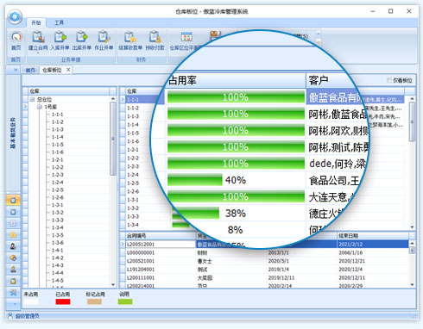Click the 预收付款 prepayment icon

coord(155,40)
